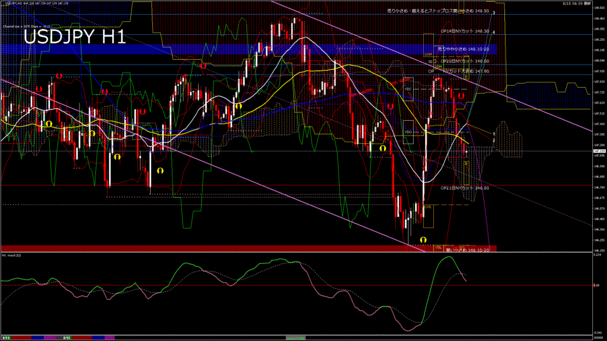Click trend line end label 4
This screenshot has height=341, width=607.
pyautogui.click(x=494, y=32)
